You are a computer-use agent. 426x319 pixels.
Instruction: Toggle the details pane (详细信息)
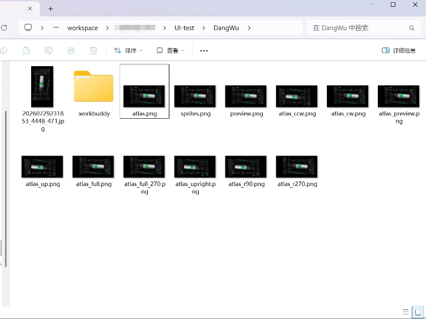(399, 50)
